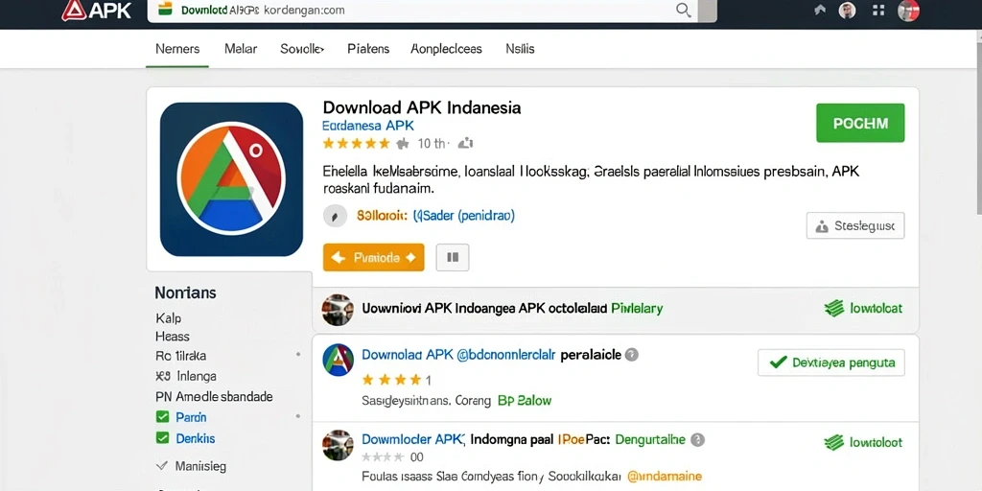Screen dimensions: 982x491
Task: Open the Uowniovi APK Indoangea listing title
Action: tap(484, 308)
